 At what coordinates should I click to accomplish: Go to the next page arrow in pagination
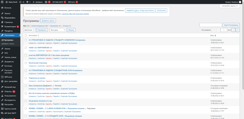(234, 30)
